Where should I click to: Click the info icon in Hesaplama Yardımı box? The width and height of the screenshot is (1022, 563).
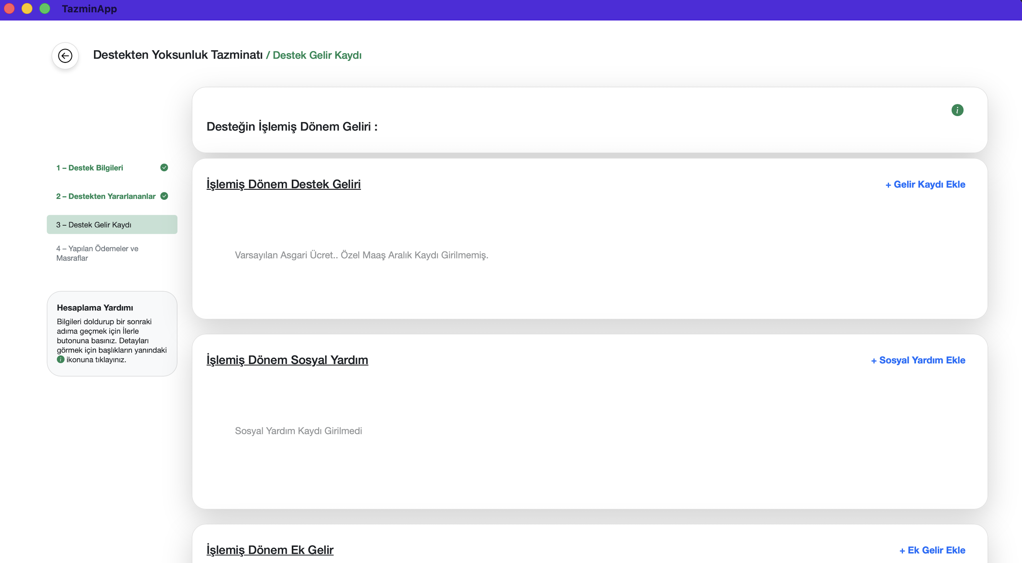click(60, 359)
